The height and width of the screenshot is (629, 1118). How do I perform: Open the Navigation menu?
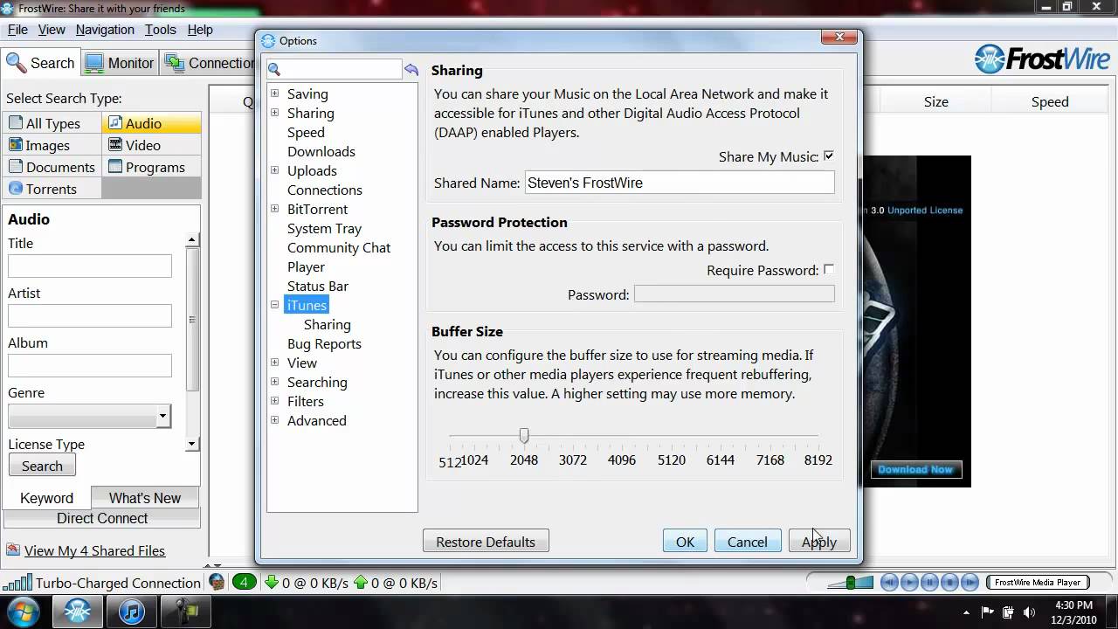[x=105, y=30]
